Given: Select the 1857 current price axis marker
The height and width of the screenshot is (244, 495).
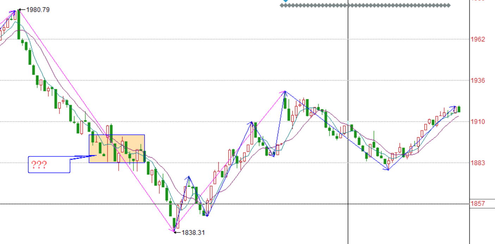Looking at the screenshot, I should coord(478,204).
